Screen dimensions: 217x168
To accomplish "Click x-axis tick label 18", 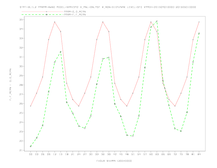I will coord(67,154).
